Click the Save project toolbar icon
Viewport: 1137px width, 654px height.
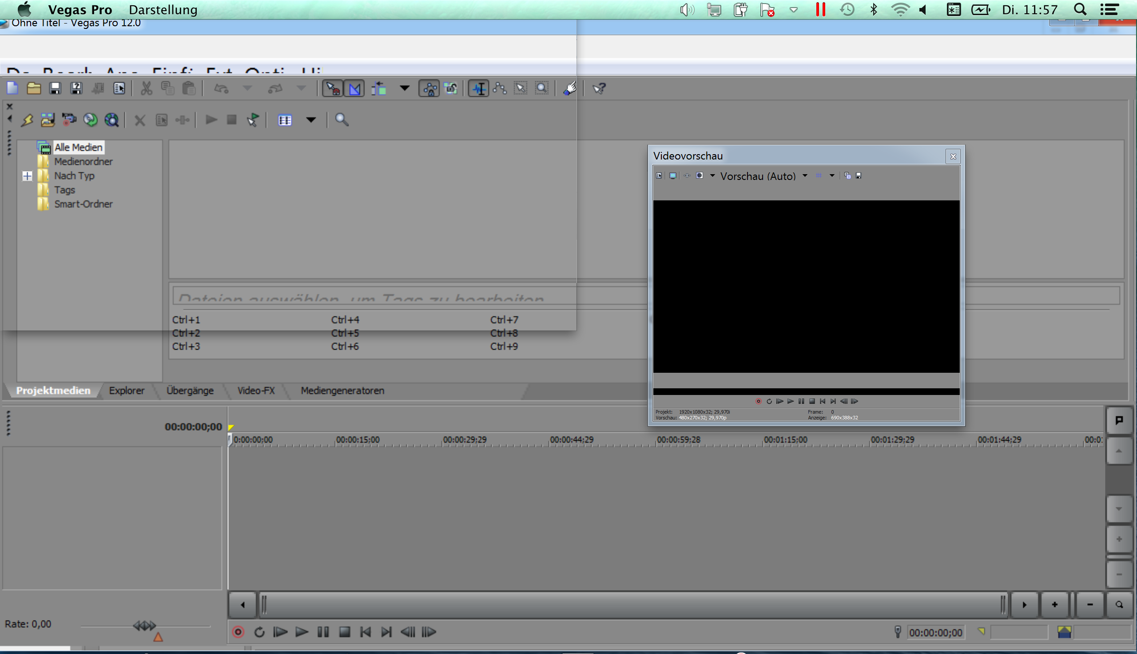55,88
